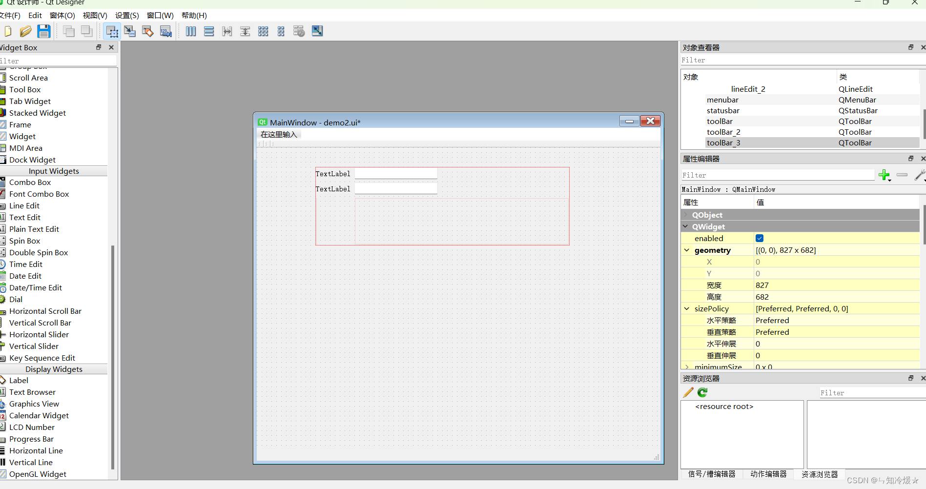This screenshot has width=926, height=489.
Task: Apply Lay Out in a Grid icon
Action: (x=263, y=31)
